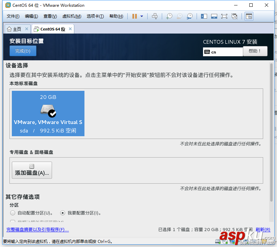Open the 虚拟机(M) menu
Screen dimensions: 277x247
click(x=72, y=16)
